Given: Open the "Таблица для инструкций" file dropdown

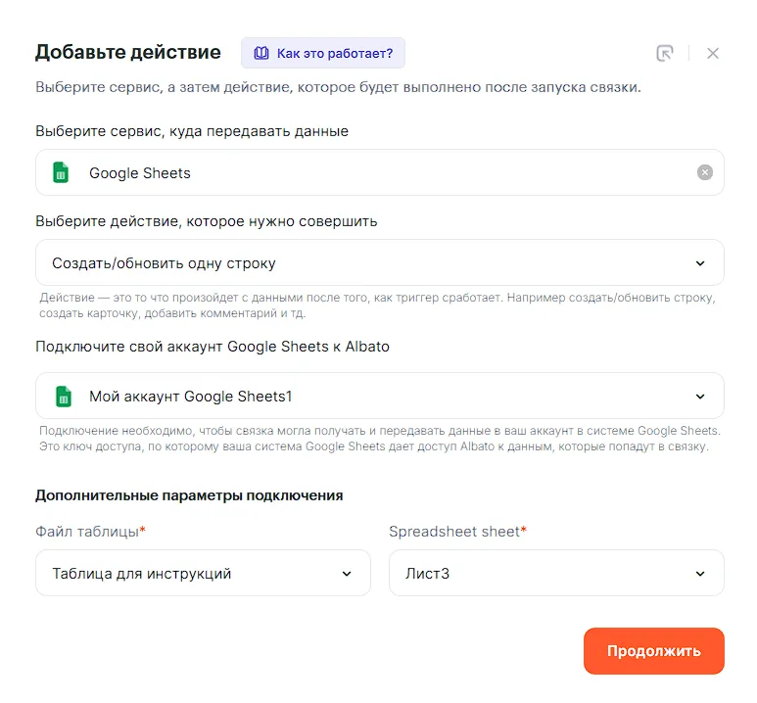Looking at the screenshot, I should [x=203, y=573].
